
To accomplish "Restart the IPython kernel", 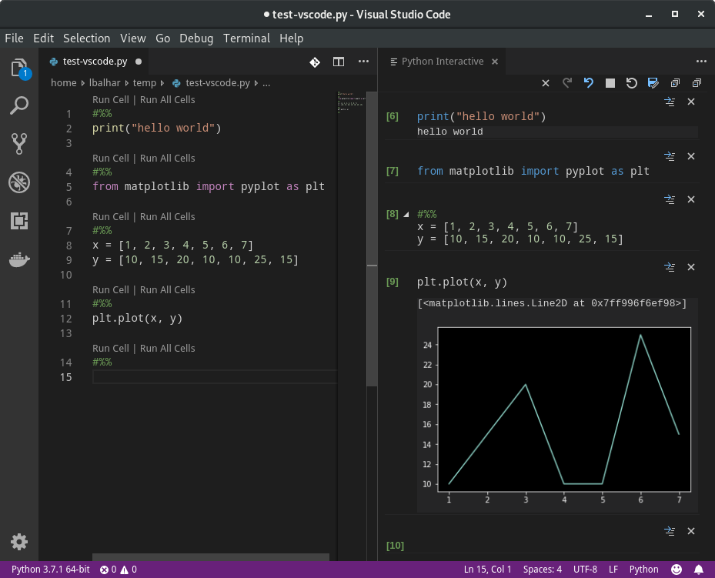I will point(632,82).
